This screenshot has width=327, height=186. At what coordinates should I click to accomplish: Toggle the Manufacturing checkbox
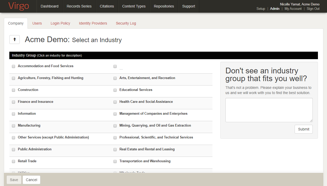(13, 126)
